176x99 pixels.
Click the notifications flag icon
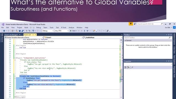point(131,24)
